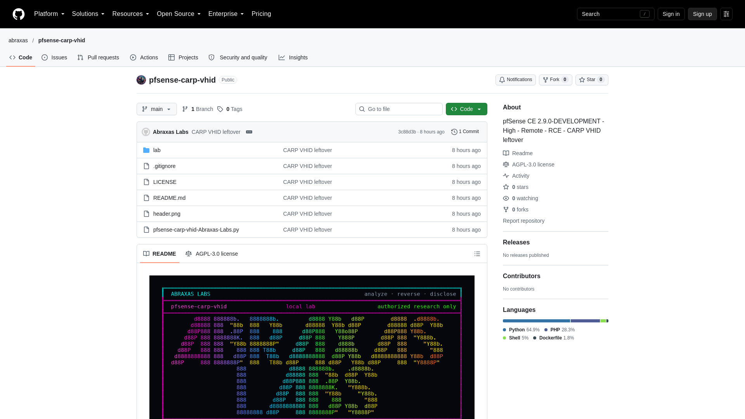Click the header Search field
The image size is (745, 419).
(x=615, y=14)
